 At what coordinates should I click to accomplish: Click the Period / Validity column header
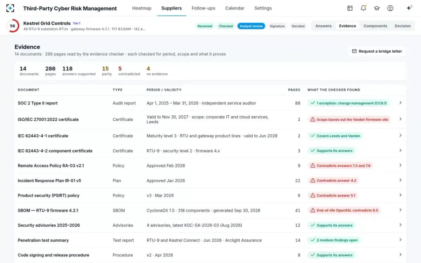[164, 90]
